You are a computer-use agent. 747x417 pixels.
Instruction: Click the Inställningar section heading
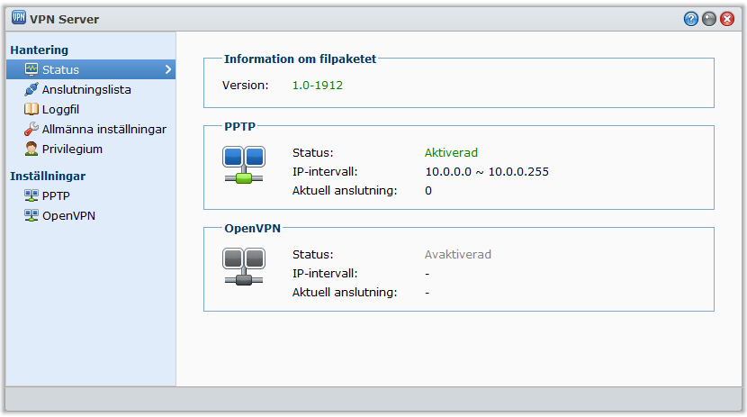(x=48, y=176)
